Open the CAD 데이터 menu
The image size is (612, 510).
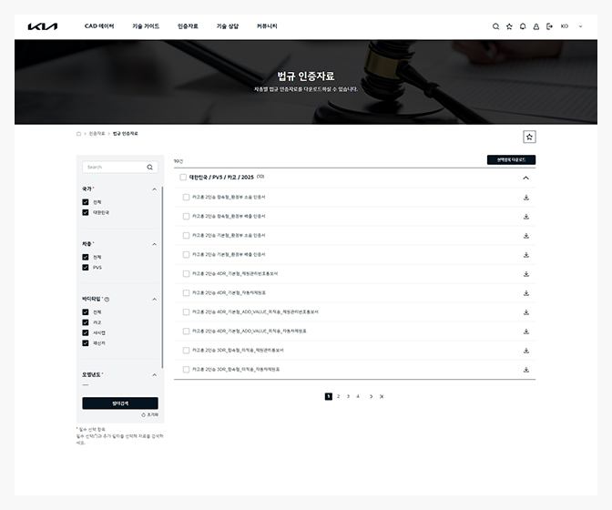point(99,26)
